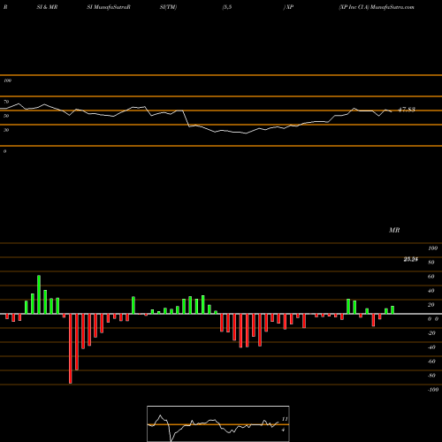Click the RSI value label 47.83
442x442 pixels.
point(407,110)
